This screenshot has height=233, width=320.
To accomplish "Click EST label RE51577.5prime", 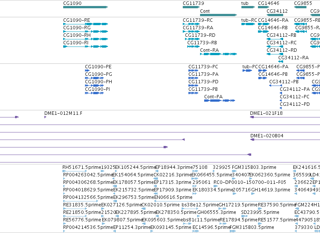I will (277, 220).
